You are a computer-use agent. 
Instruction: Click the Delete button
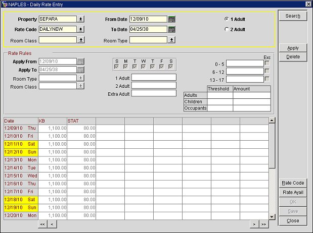pos(293,57)
